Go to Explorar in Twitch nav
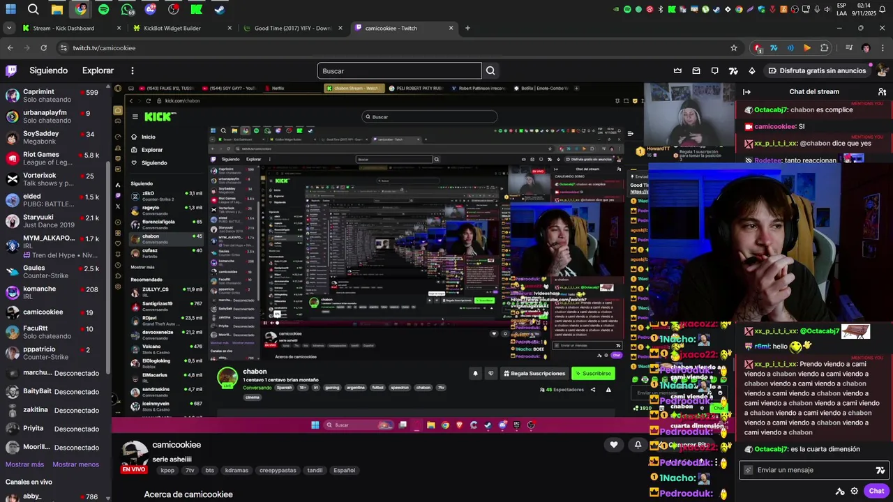This screenshot has width=893, height=502. tap(98, 70)
